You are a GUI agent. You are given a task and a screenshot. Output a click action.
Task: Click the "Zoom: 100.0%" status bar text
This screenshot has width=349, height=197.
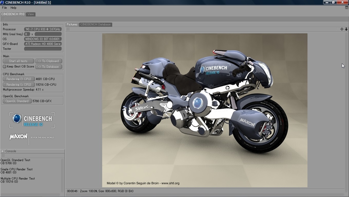click(x=89, y=191)
